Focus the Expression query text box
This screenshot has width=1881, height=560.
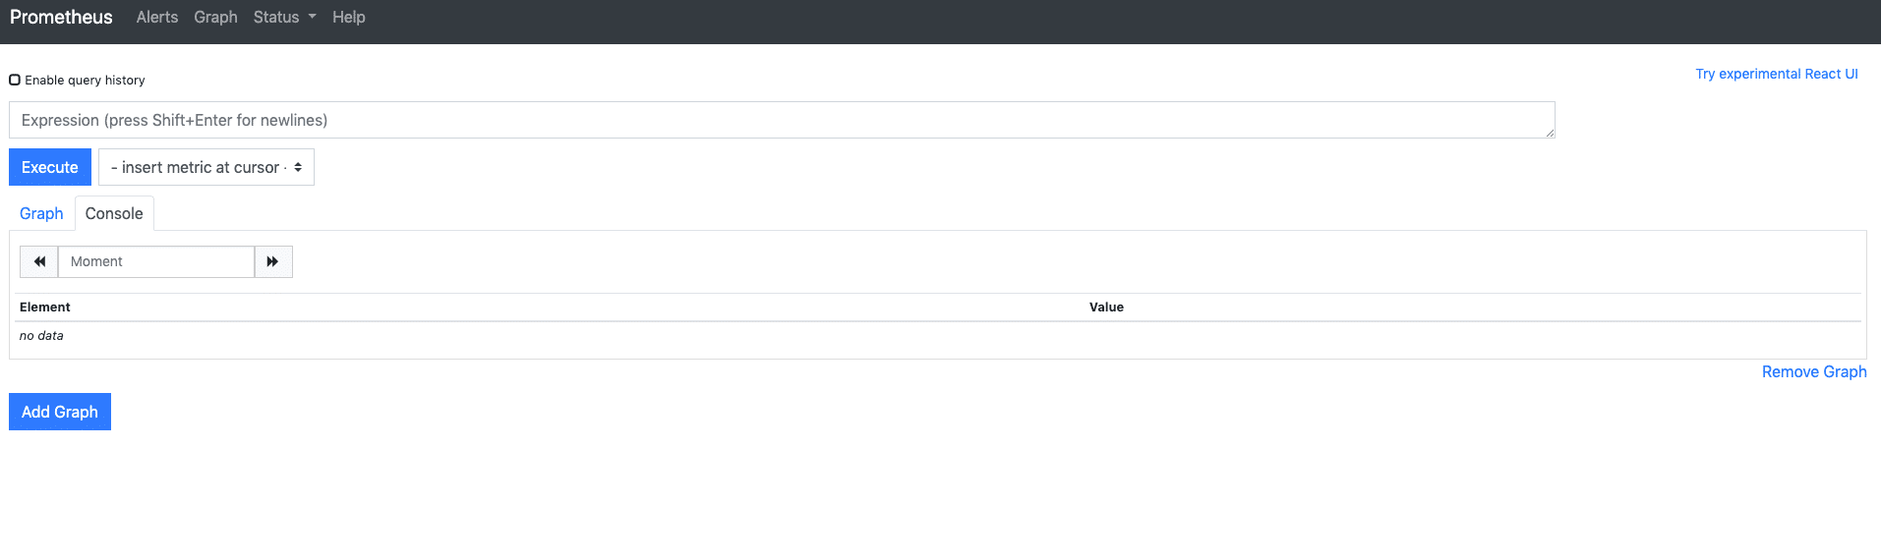pos(782,120)
